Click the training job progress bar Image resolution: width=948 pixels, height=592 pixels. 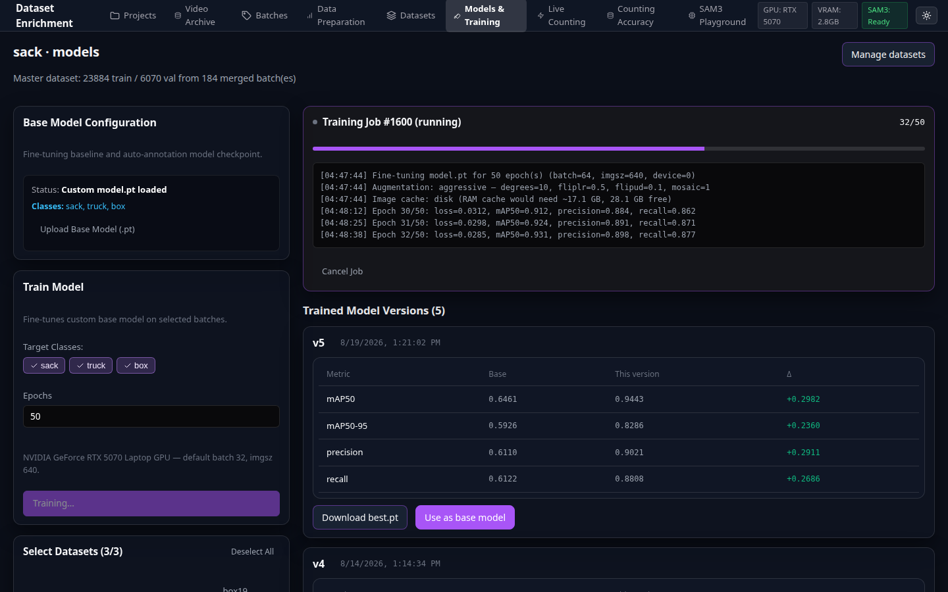[x=619, y=149]
